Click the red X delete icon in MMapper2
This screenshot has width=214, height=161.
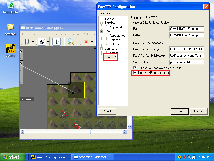point(86,42)
